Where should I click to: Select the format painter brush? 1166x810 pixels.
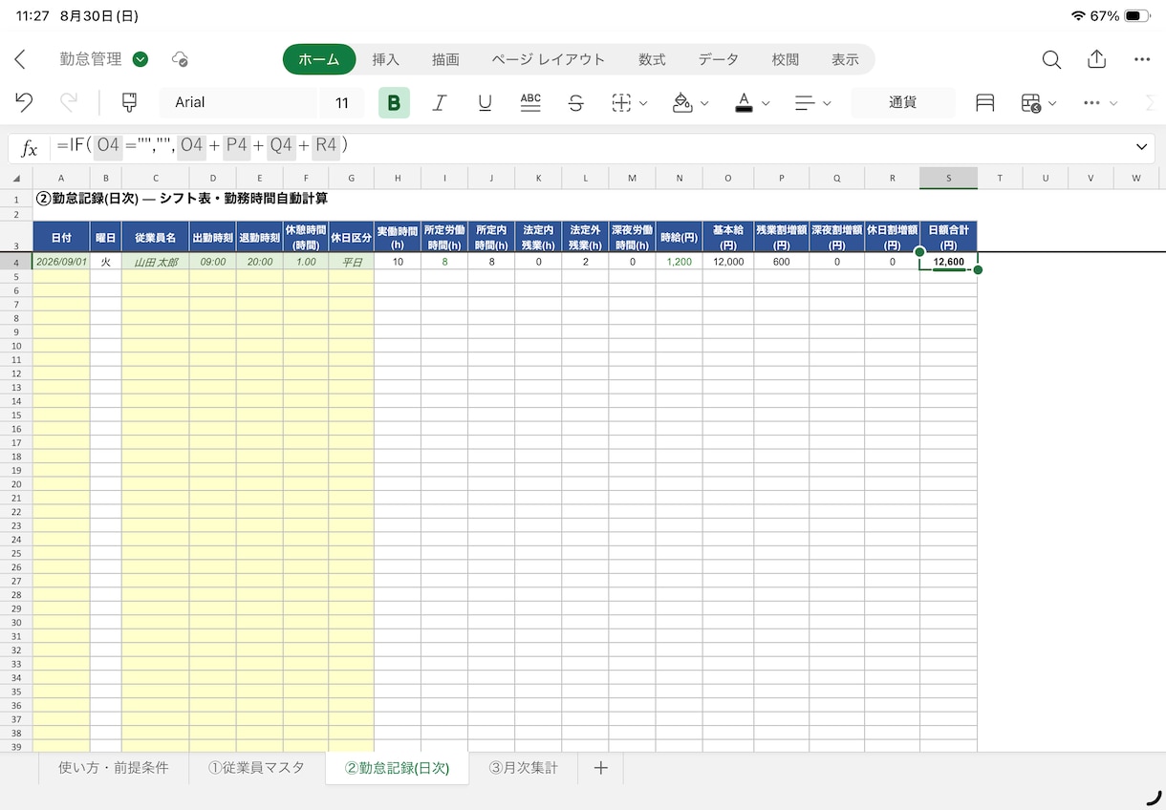point(129,102)
